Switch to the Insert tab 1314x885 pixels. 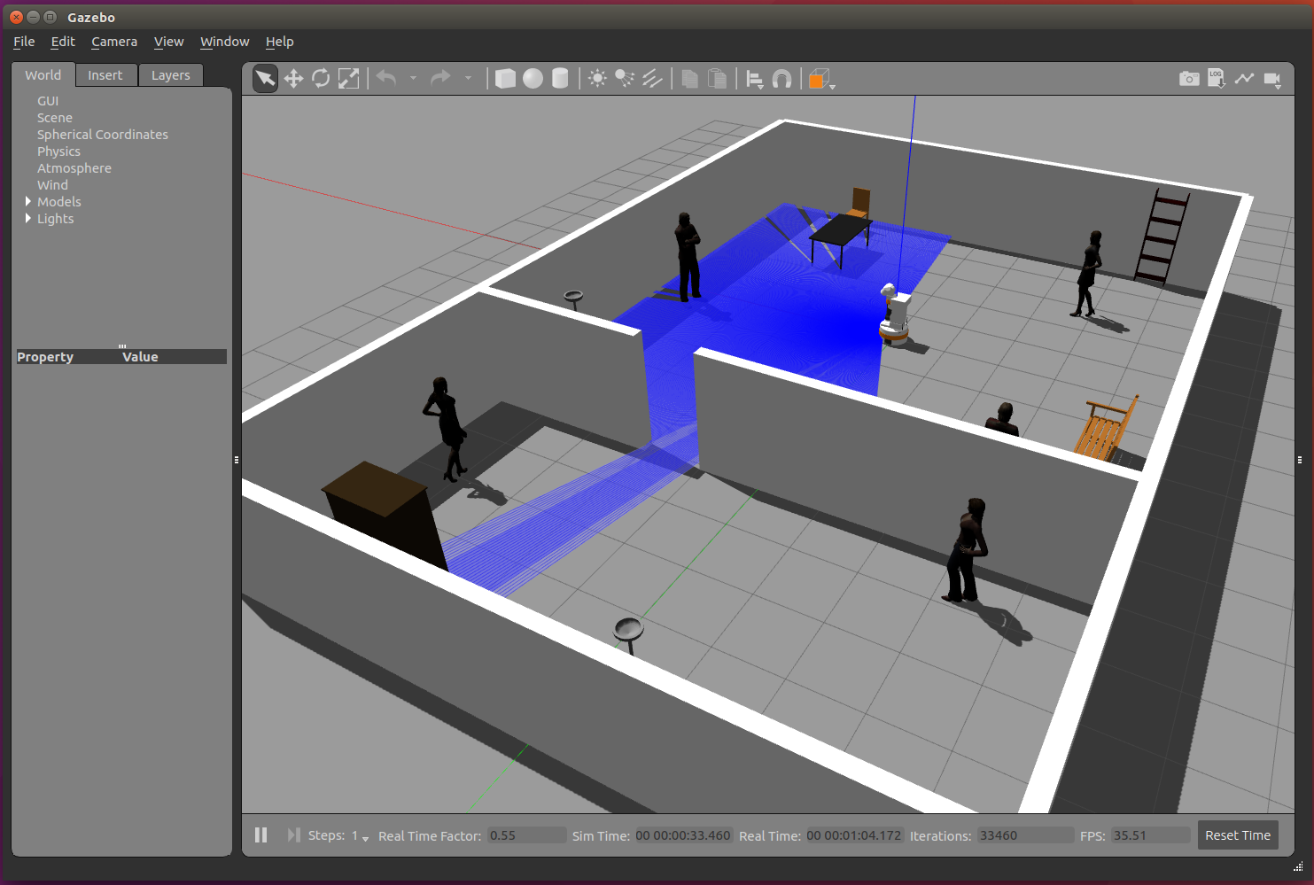105,75
